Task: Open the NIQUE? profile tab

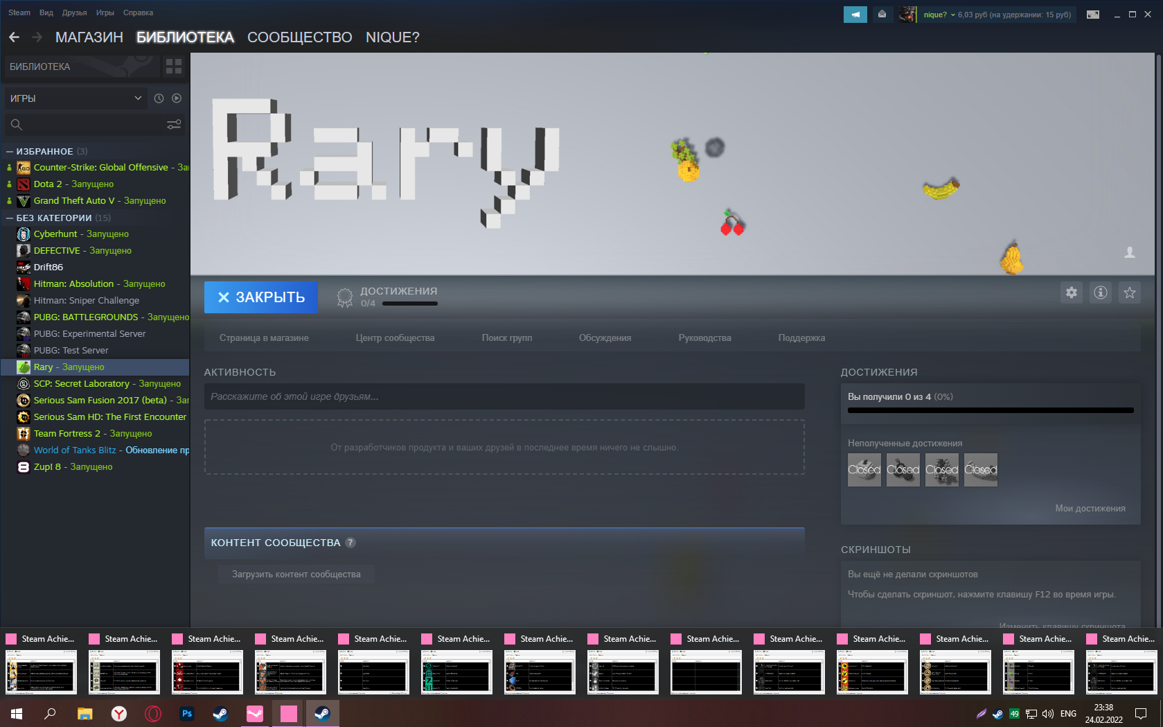Action: tap(393, 37)
